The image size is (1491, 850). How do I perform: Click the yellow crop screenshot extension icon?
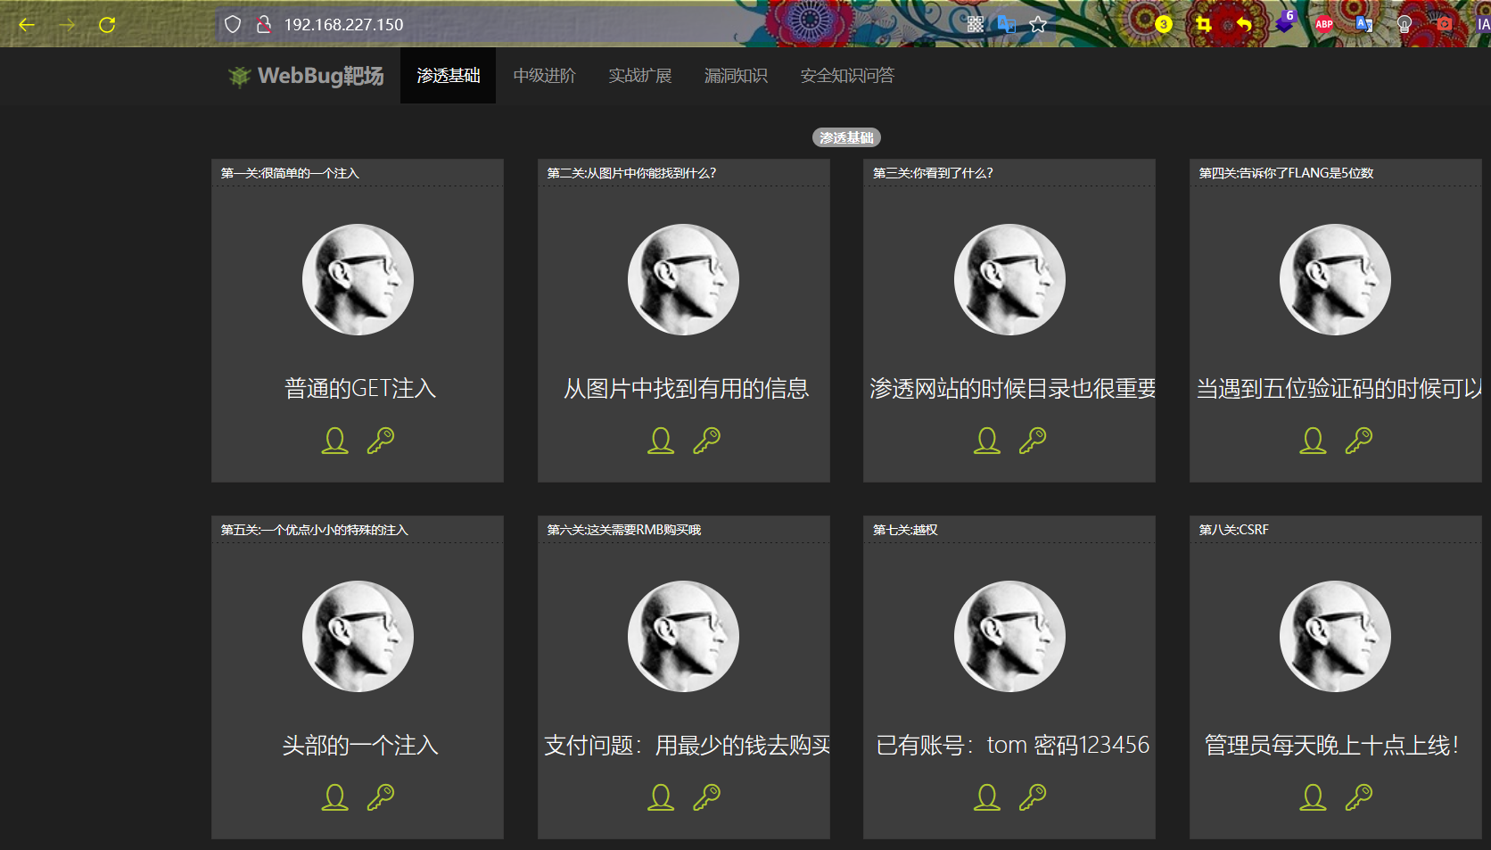(x=1204, y=25)
